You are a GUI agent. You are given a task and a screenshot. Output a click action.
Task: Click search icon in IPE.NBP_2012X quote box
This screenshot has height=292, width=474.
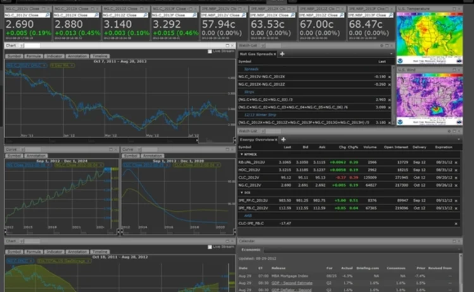coord(293,15)
